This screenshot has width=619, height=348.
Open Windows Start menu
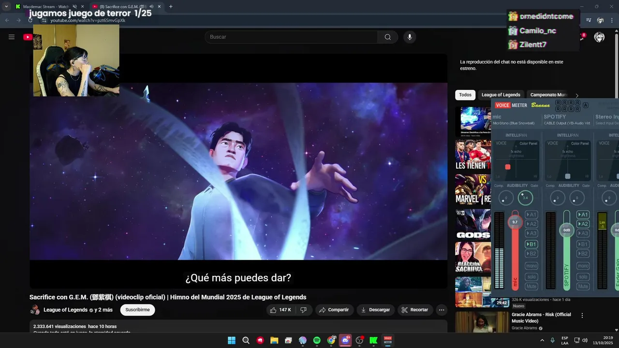[232, 340]
